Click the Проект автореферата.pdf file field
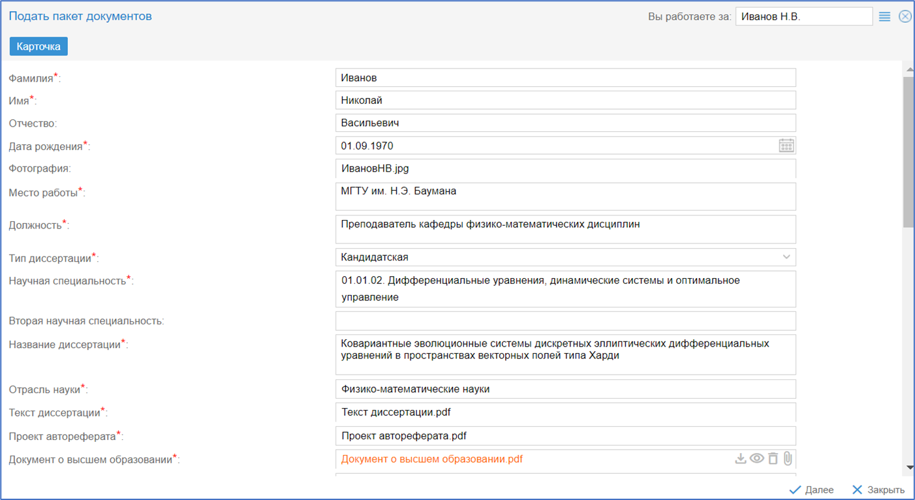Viewport: 915px width, 500px height. 565,435
